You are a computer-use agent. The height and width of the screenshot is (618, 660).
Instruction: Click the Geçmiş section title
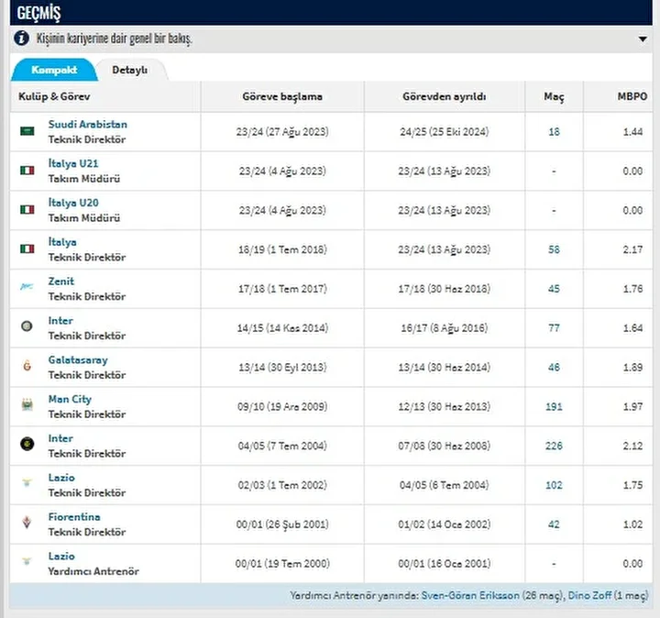[38, 13]
